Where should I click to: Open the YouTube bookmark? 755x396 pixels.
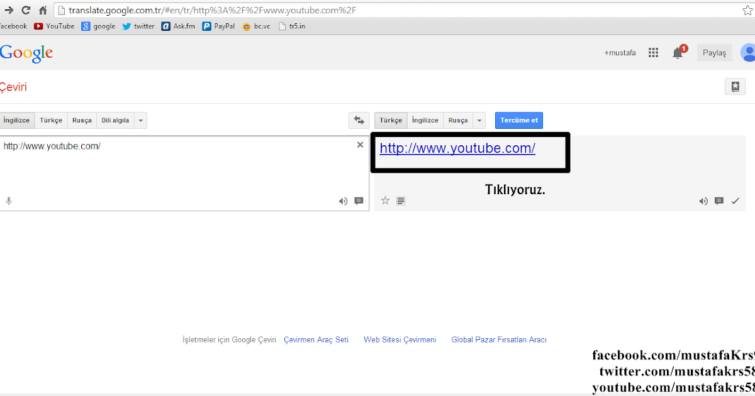[x=54, y=26]
